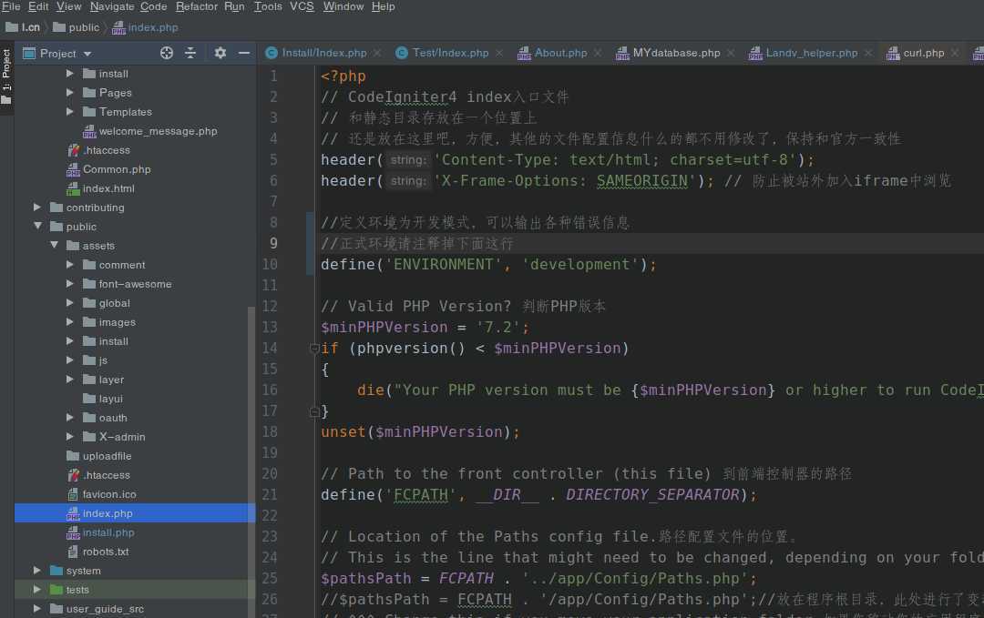Click the fold end marker at line 17
This screenshot has width=984, height=618.
click(315, 411)
